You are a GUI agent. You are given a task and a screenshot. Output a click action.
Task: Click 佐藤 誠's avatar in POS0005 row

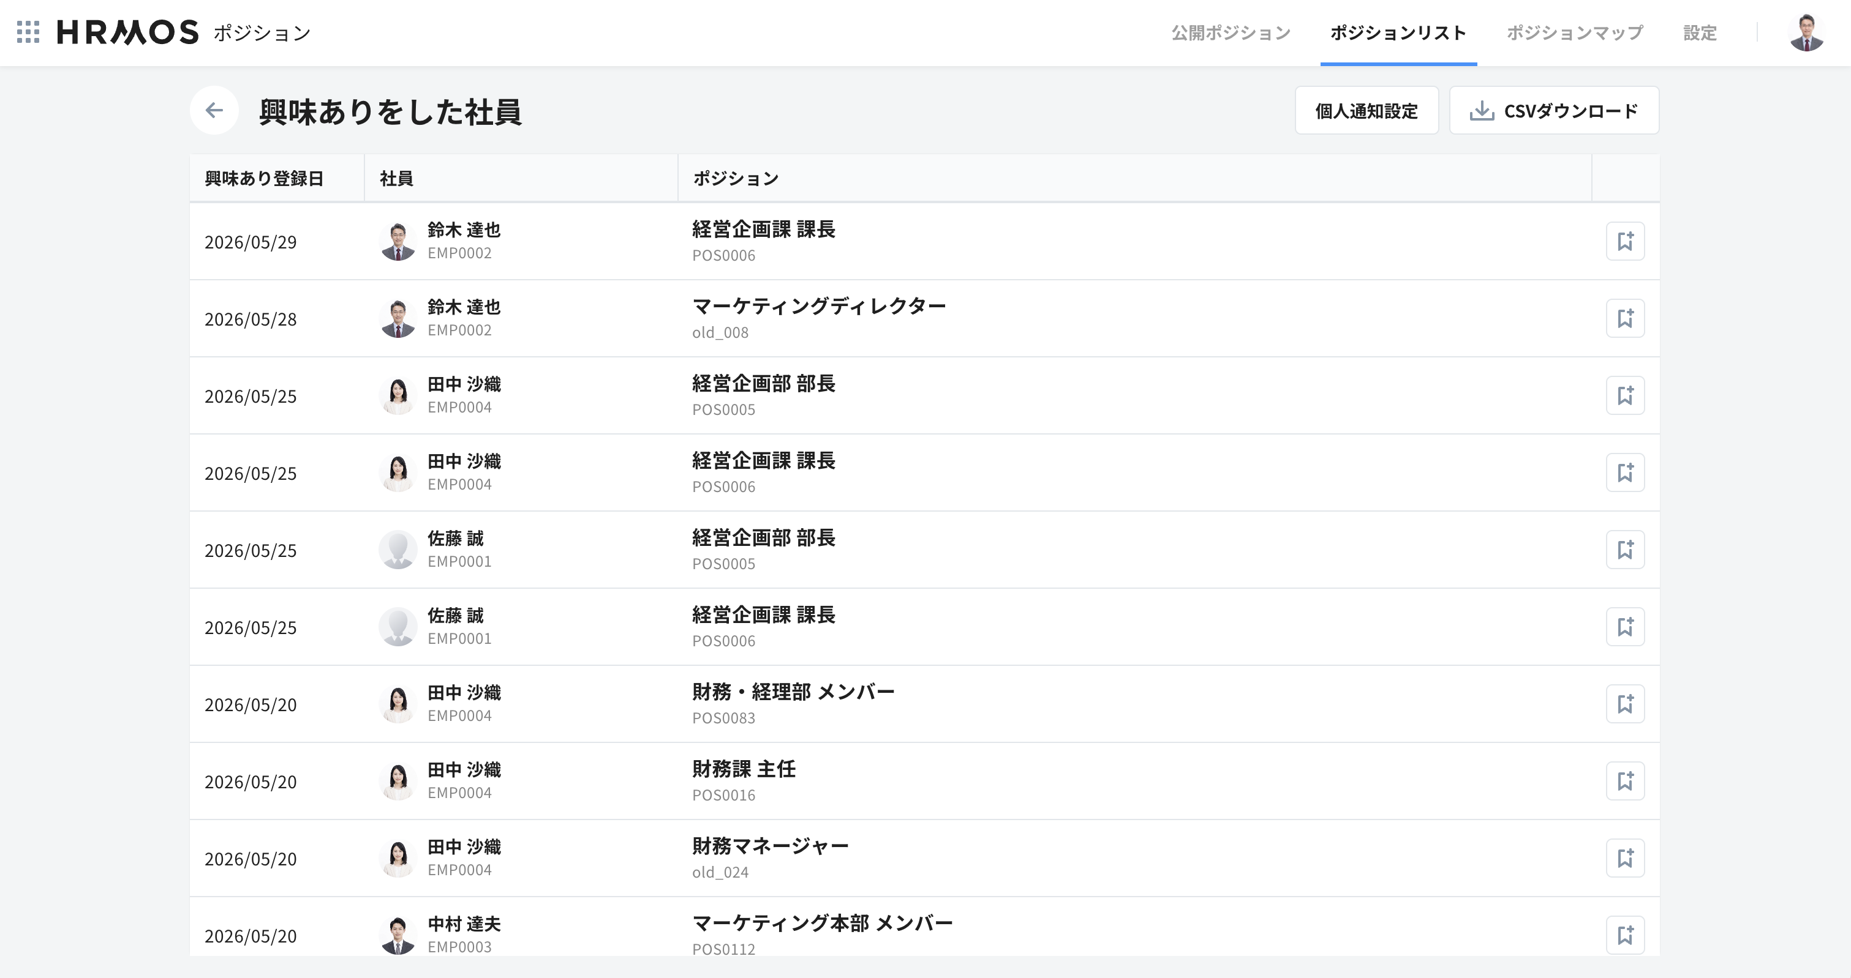pos(398,550)
